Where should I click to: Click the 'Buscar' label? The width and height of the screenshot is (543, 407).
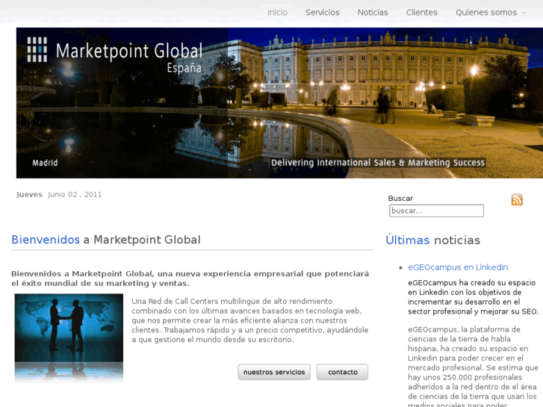[400, 199]
